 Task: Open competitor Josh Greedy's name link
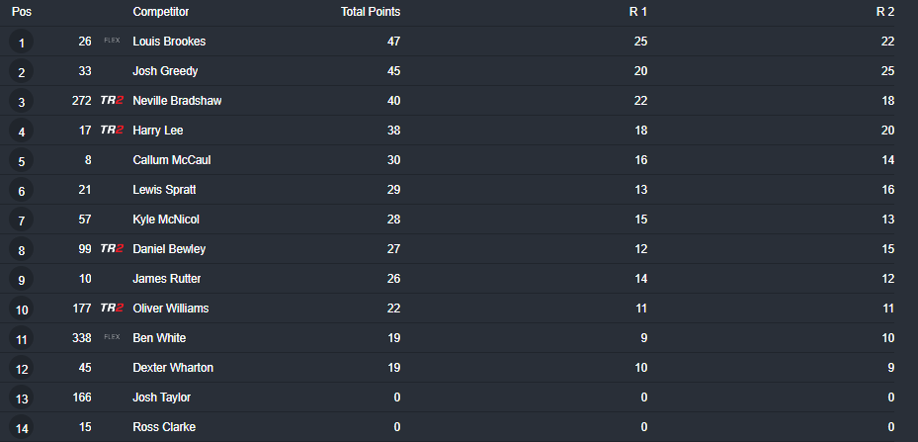click(x=165, y=71)
